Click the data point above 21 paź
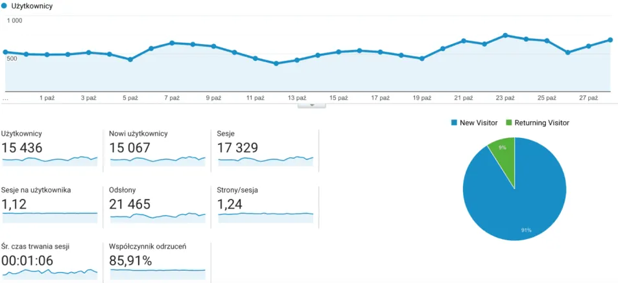The width and height of the screenshot is (618, 283). tap(464, 41)
